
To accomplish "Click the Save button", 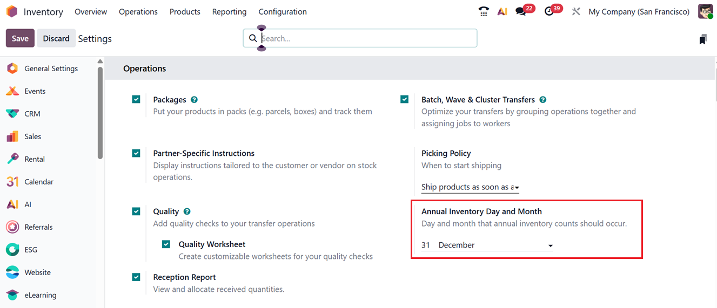I will 20,38.
